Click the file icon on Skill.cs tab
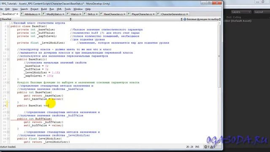 [x=85, y=14]
